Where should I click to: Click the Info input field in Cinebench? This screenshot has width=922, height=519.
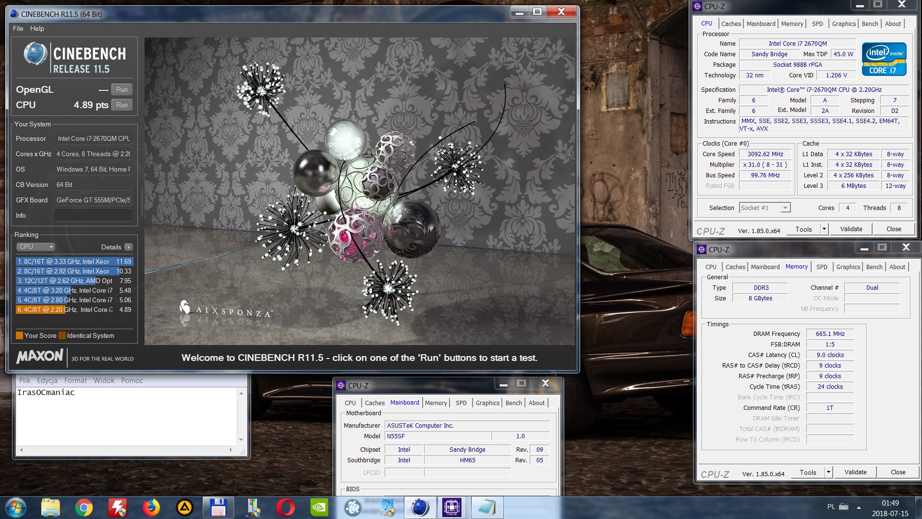93,215
